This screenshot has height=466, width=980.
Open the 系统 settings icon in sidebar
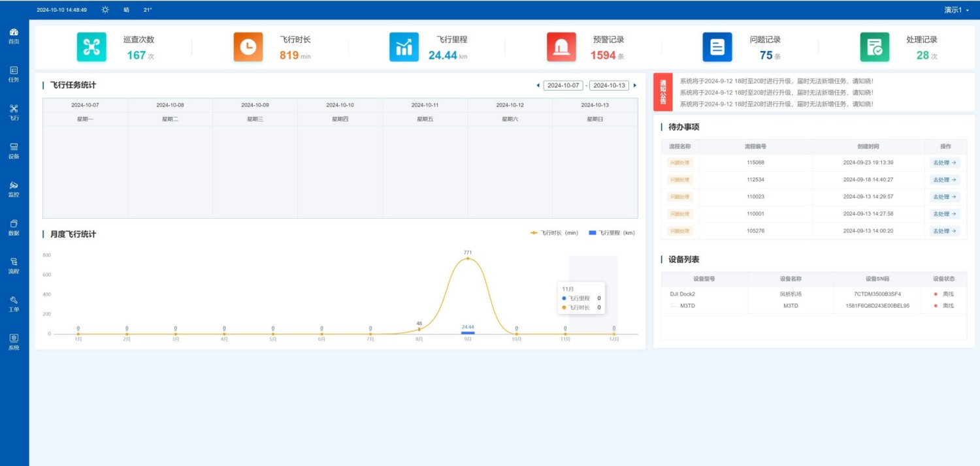point(14,338)
